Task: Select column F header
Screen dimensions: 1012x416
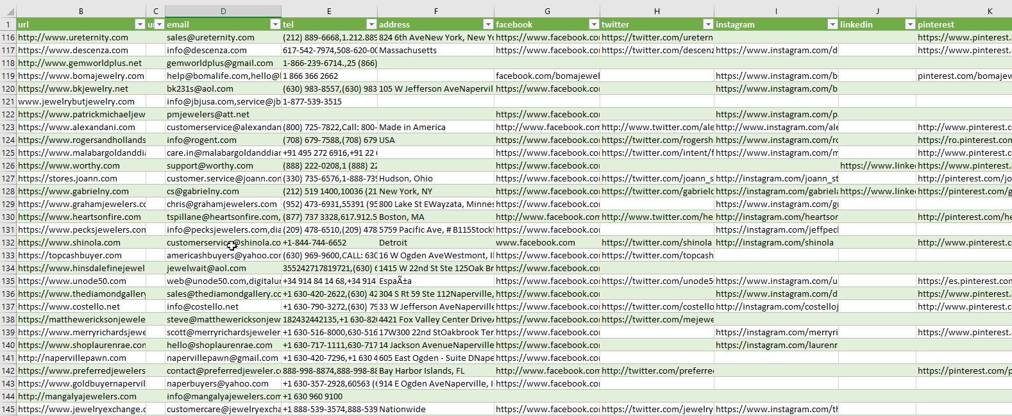Action: 435,12
